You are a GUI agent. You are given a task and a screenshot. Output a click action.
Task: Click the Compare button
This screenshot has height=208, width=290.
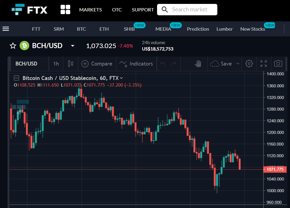(97, 64)
